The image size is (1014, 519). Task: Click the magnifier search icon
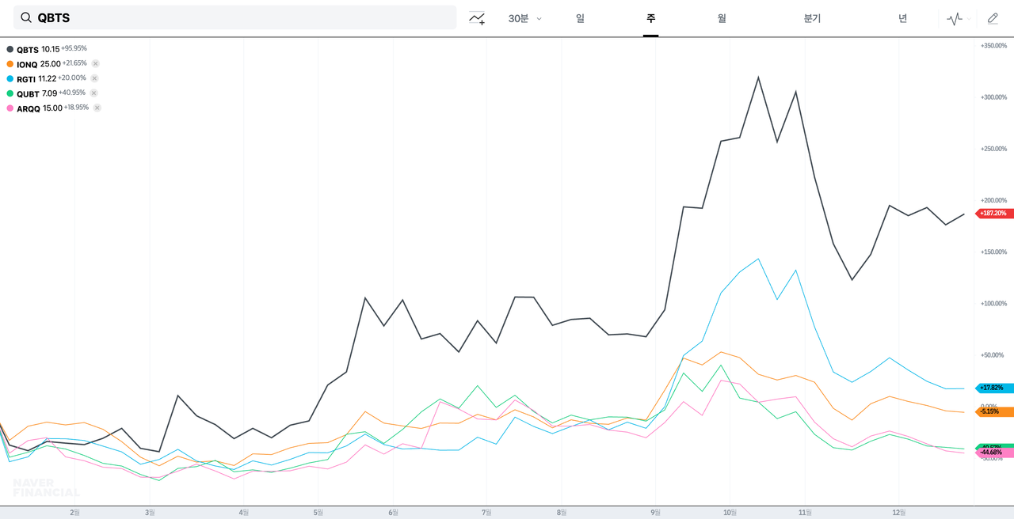coord(26,17)
